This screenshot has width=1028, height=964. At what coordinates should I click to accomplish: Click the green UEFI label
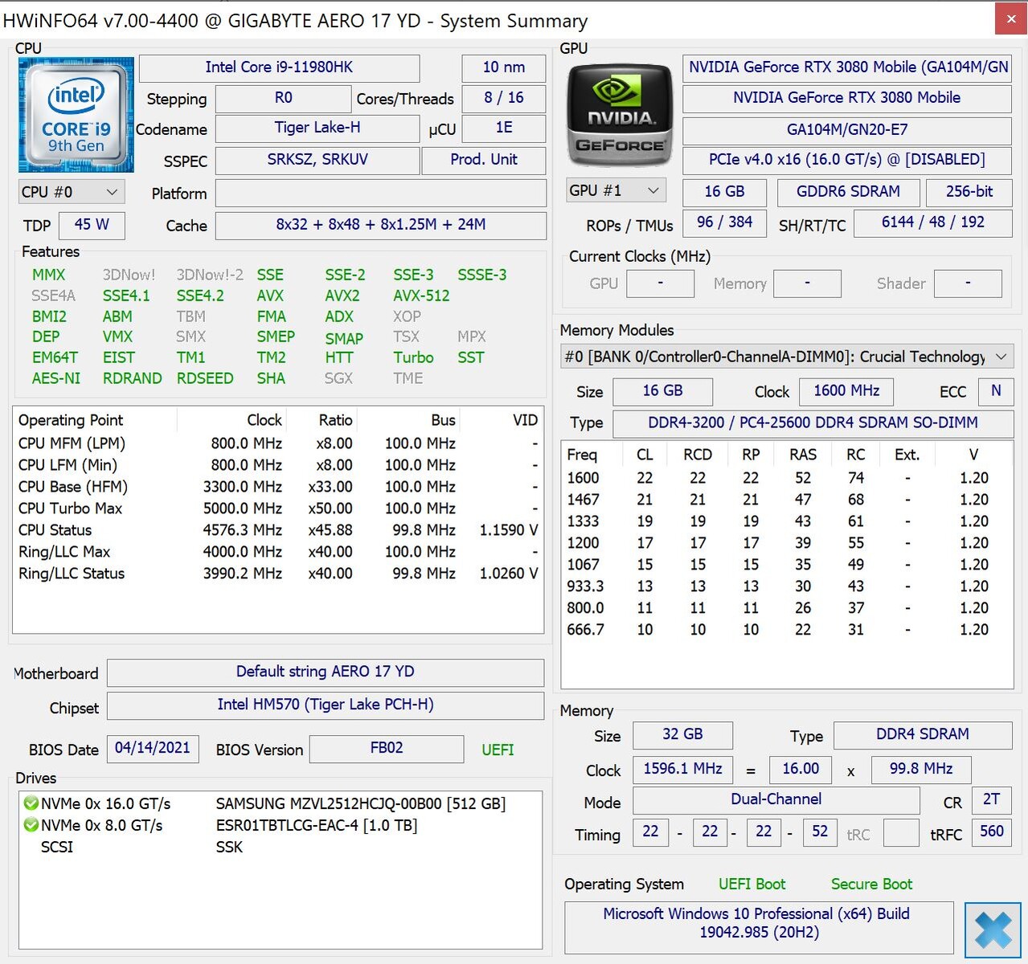[x=498, y=750]
